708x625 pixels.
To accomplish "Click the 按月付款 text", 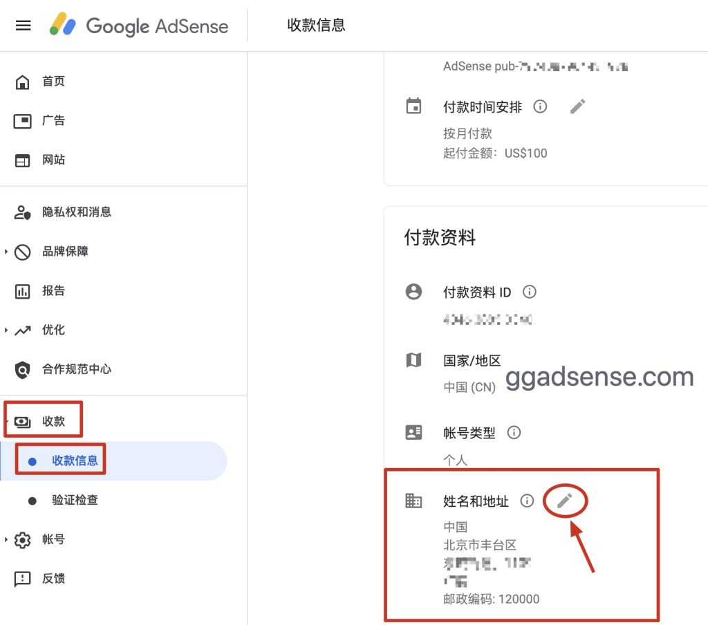I will (467, 133).
